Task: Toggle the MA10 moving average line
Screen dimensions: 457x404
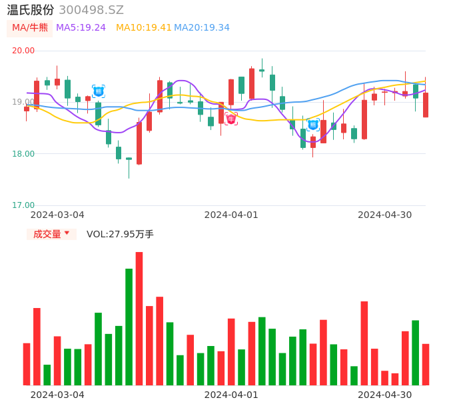Action: (144, 27)
